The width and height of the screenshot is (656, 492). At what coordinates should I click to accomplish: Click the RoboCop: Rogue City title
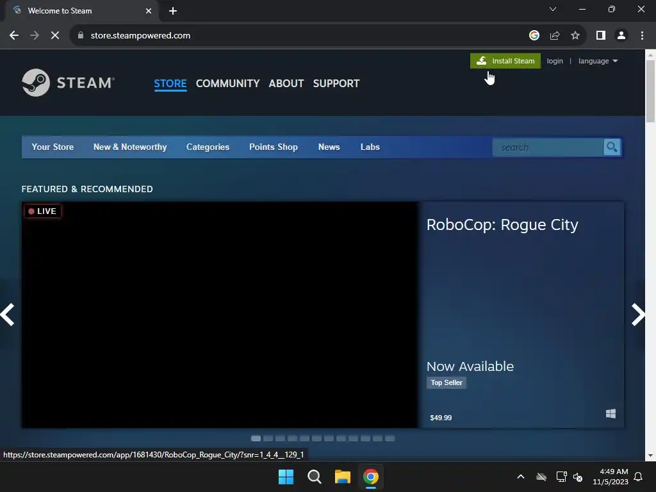tap(502, 225)
